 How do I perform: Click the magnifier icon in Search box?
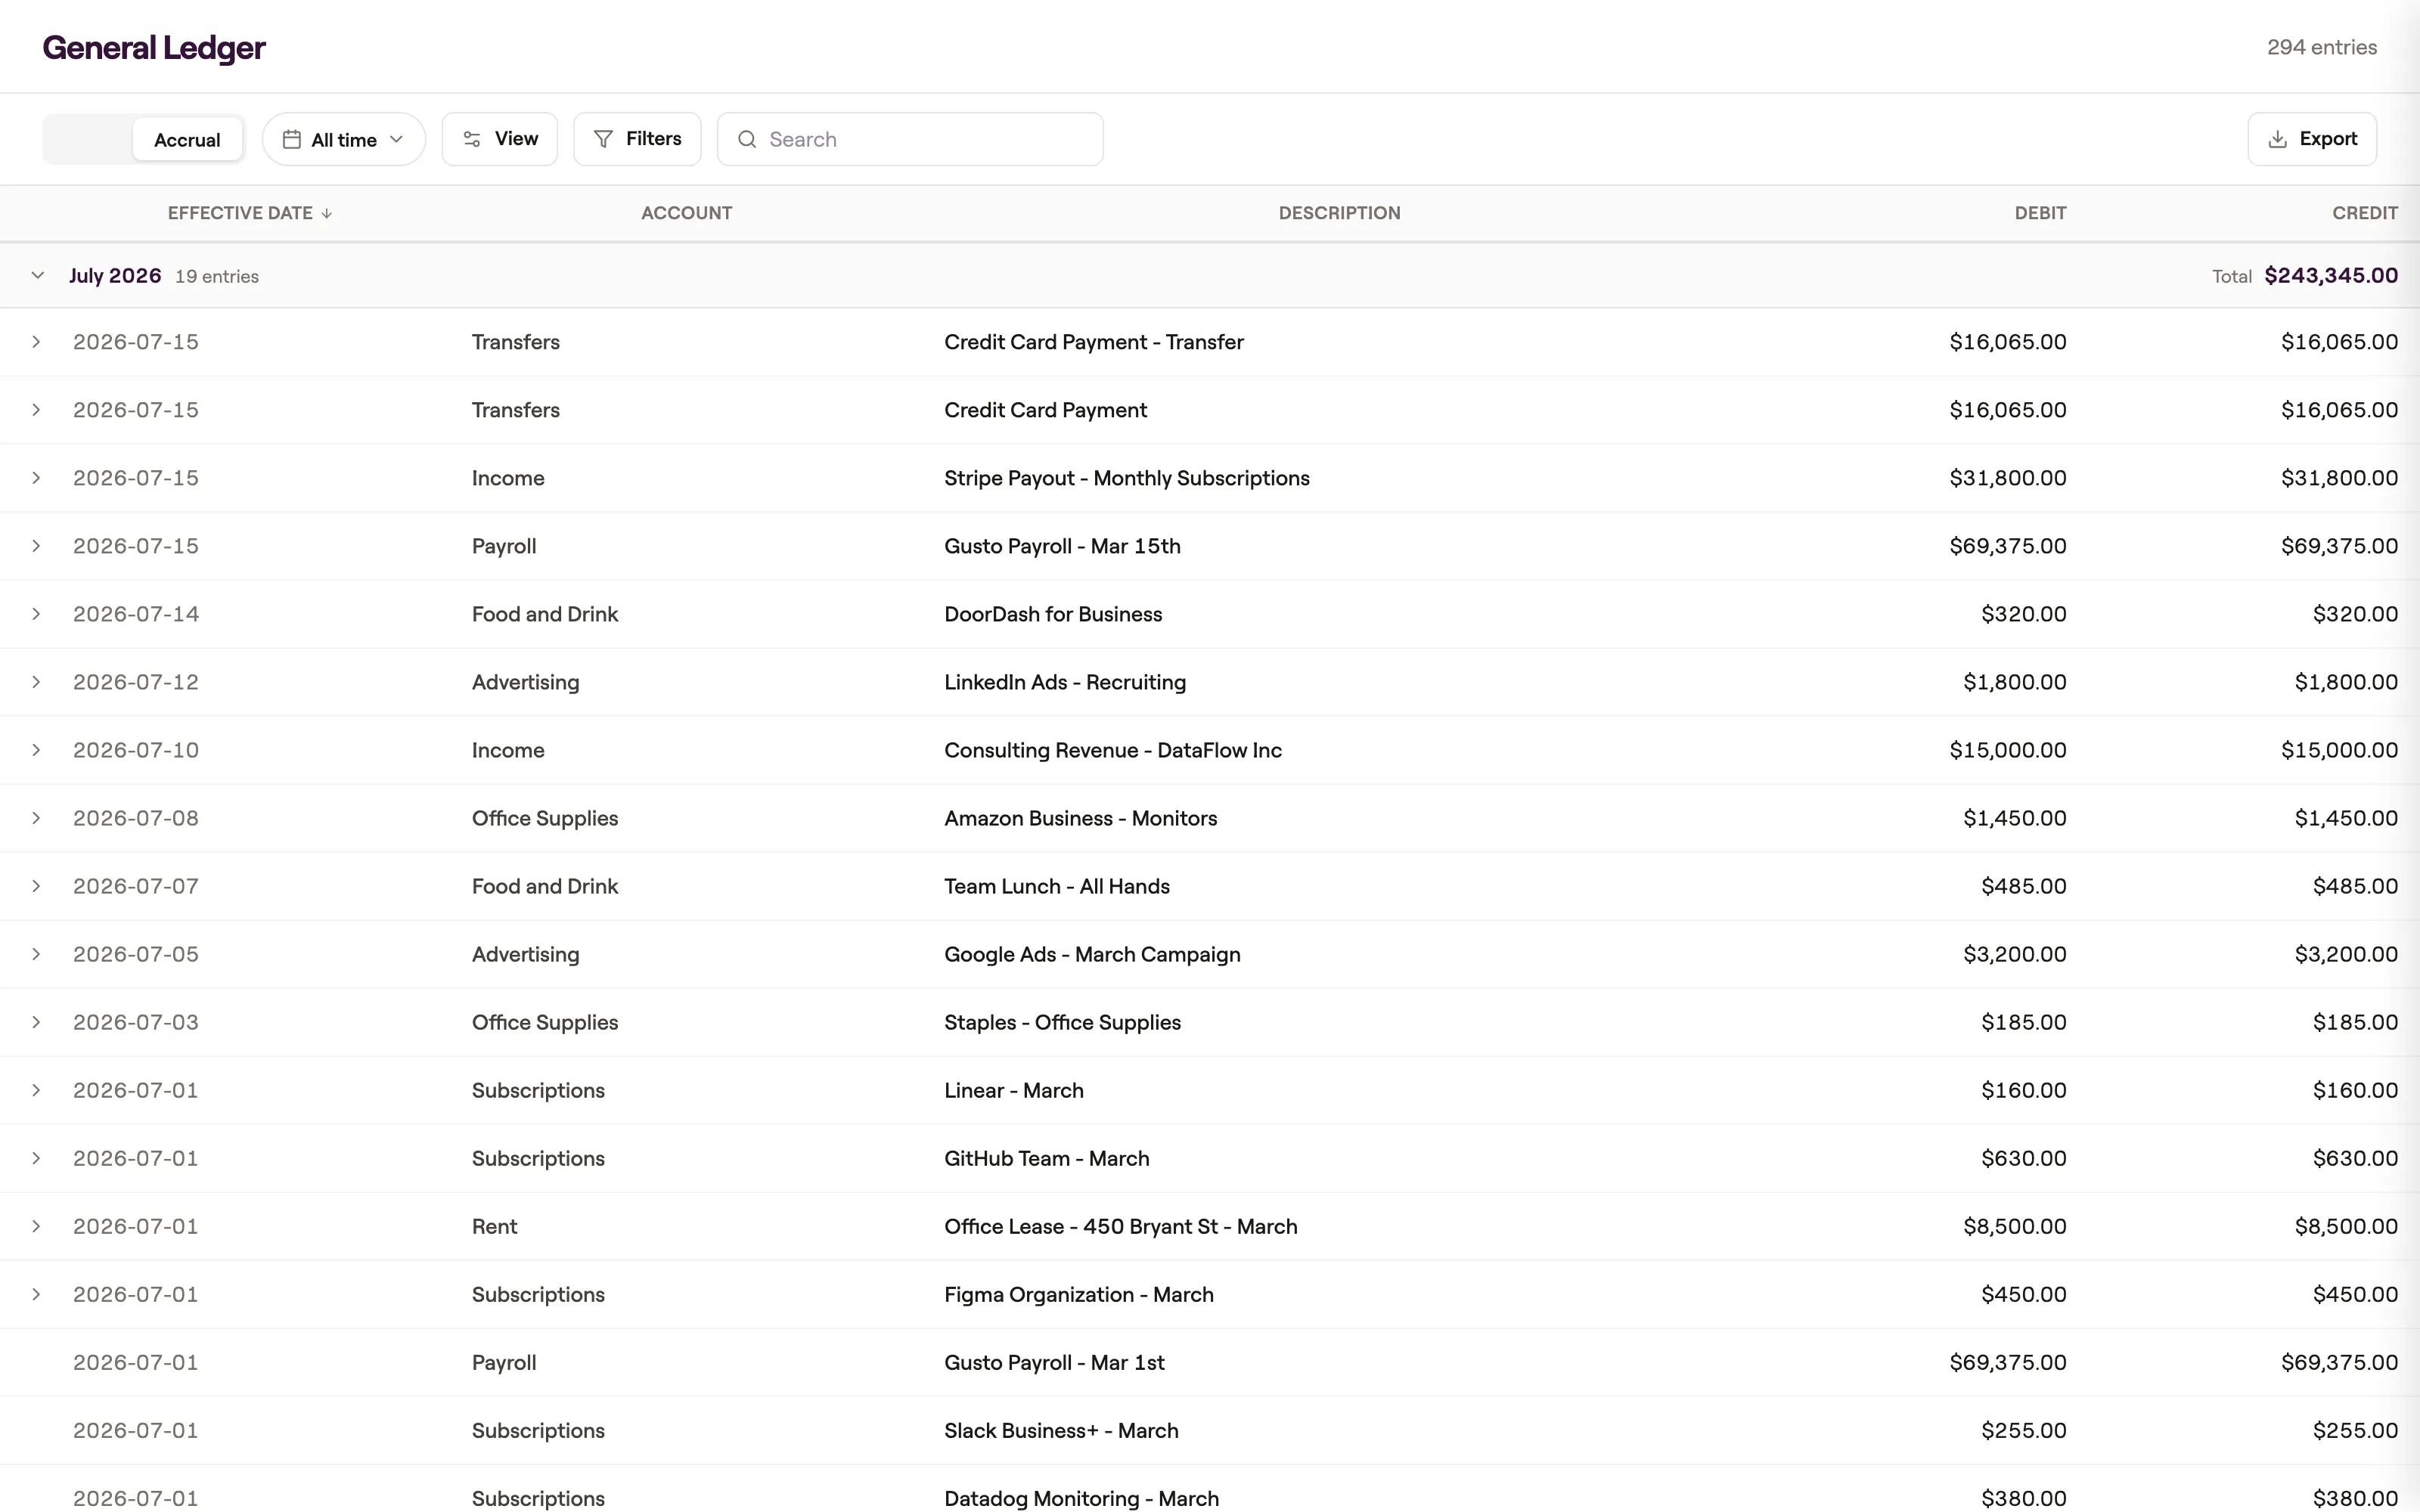[747, 139]
